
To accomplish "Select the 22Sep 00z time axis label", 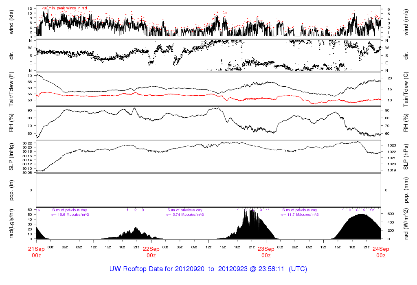I will pyautogui.click(x=151, y=252).
